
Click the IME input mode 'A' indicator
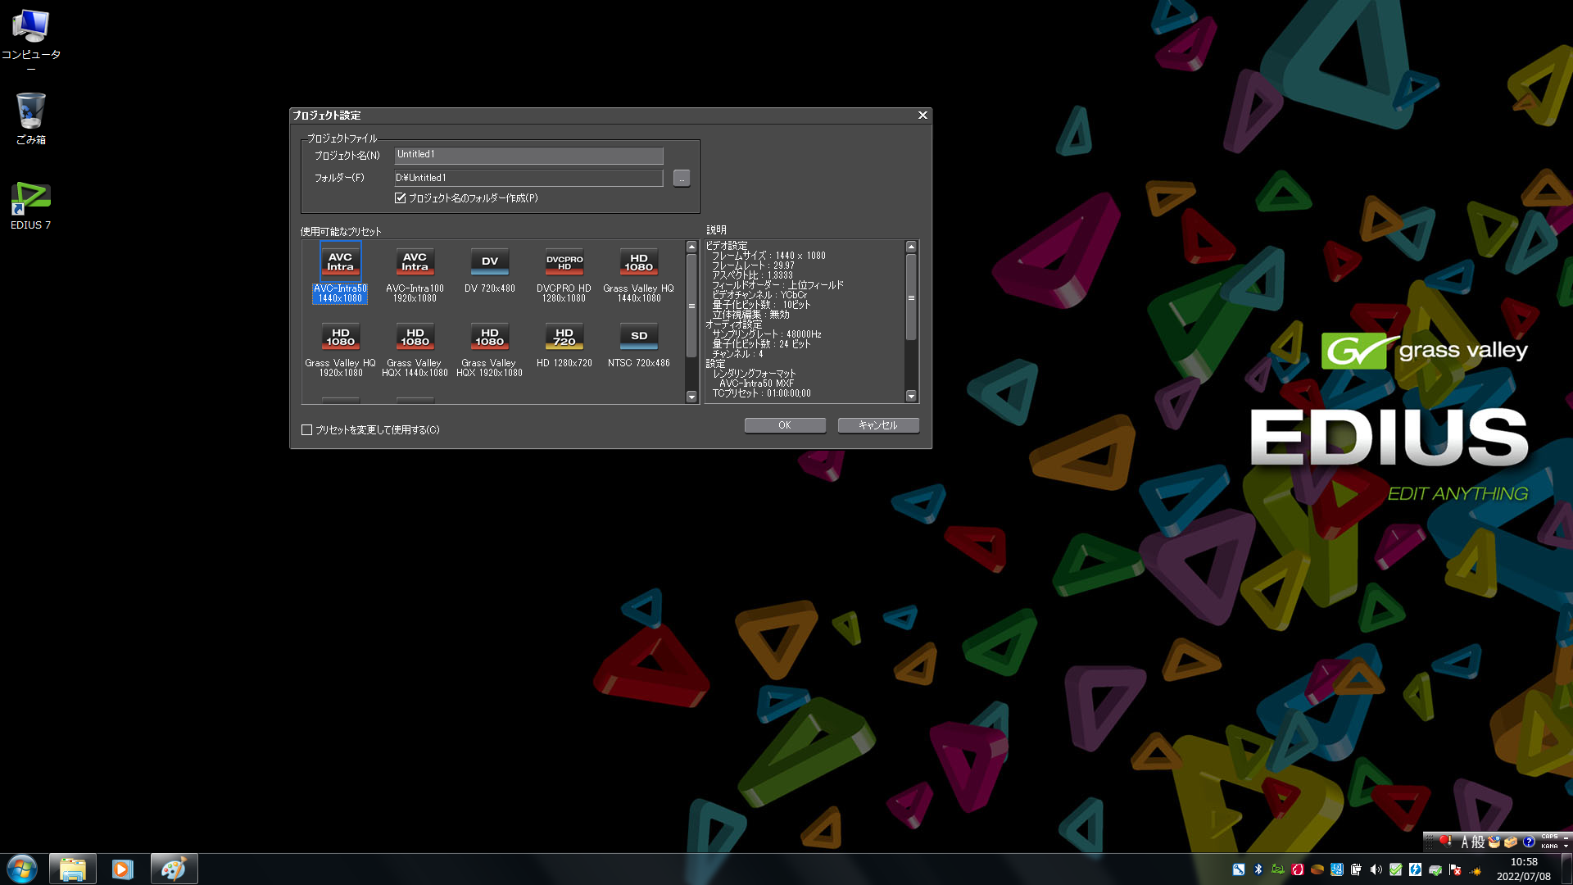coord(1465,842)
